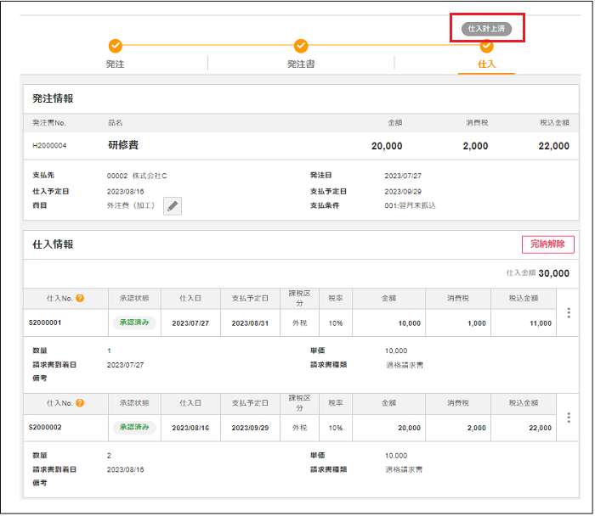595x516 pixels.
Task: Click the 支払予定日 2023/09/29 for S2000002
Action: (x=250, y=428)
